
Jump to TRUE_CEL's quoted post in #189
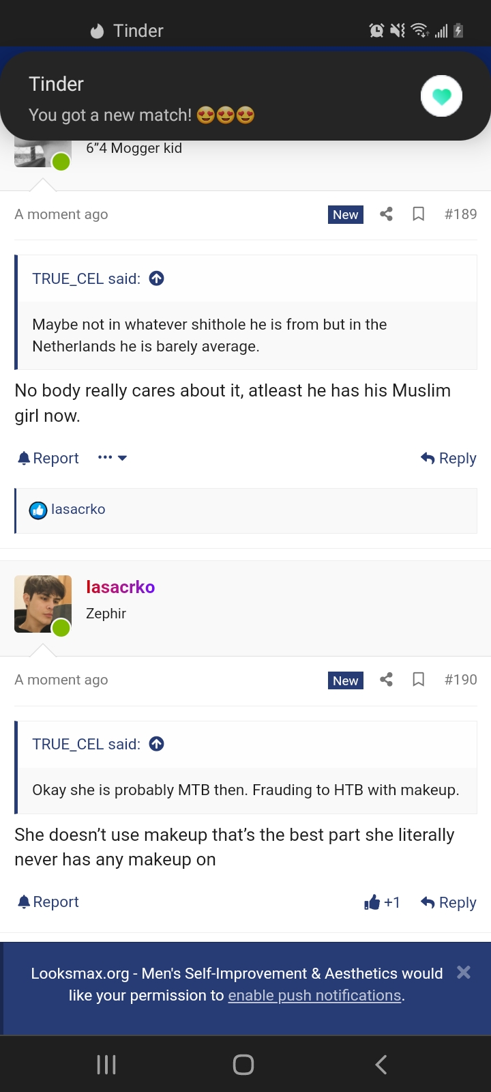pos(157,278)
